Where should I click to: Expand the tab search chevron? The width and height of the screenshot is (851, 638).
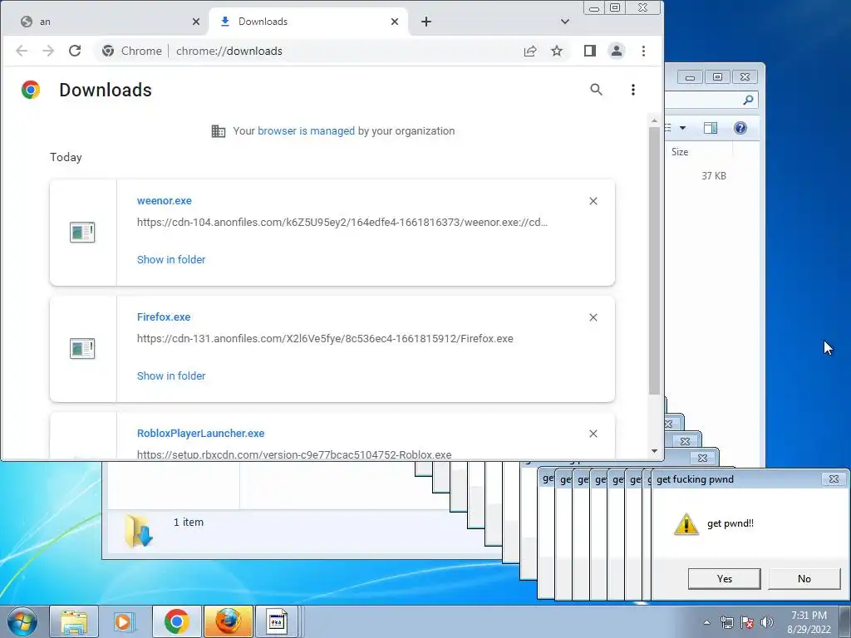565,22
